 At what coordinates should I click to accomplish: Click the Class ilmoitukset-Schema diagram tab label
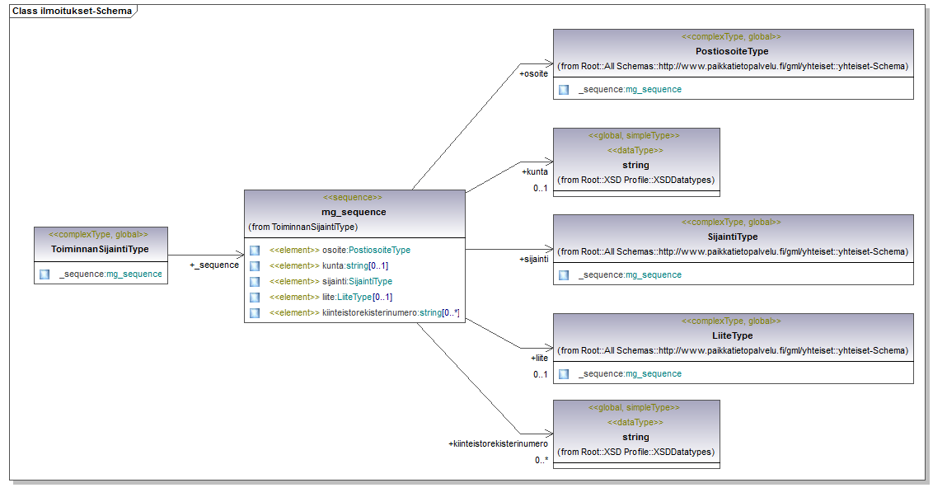click(73, 11)
